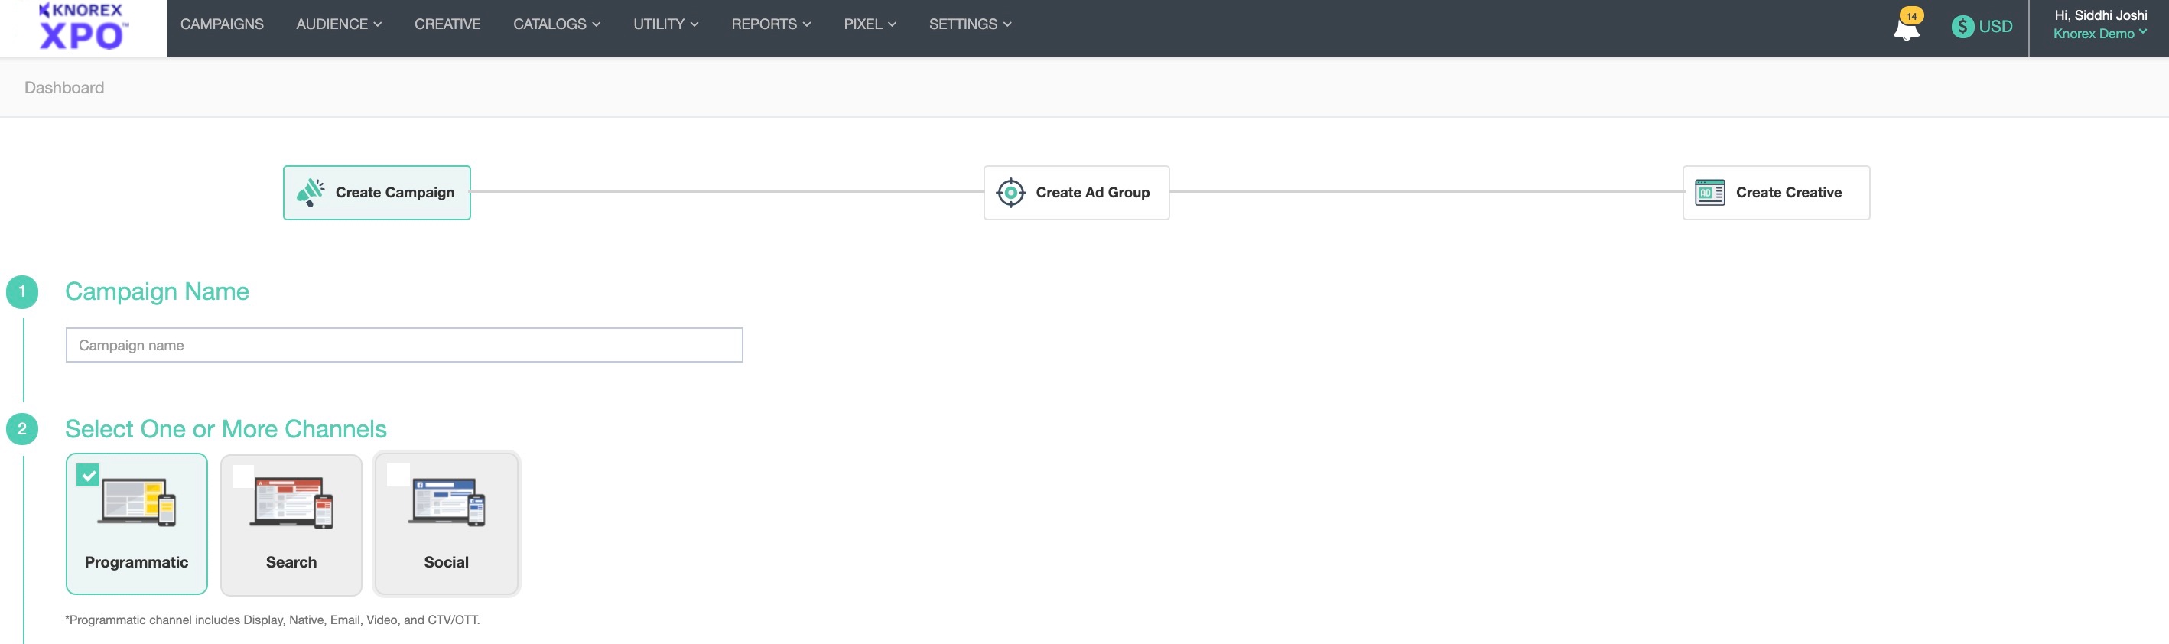Click the Hi, Siddhi Joshi greeting
The height and width of the screenshot is (644, 2169).
tap(2101, 15)
